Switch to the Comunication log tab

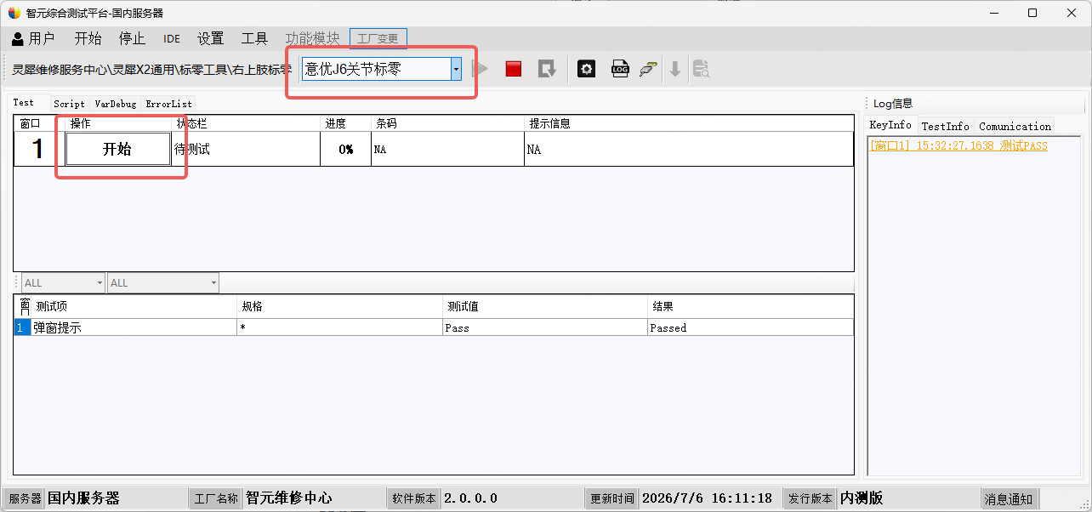coord(1015,126)
